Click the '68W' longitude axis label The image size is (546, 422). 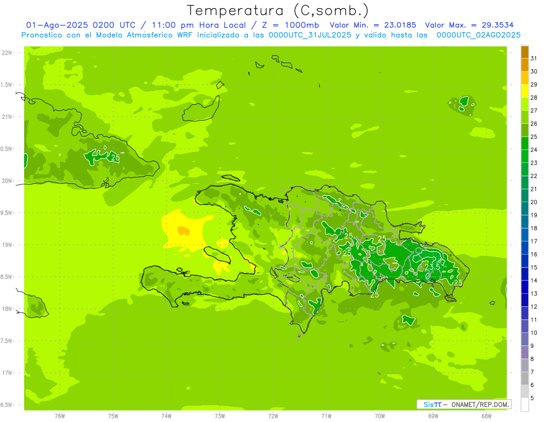tap(486, 416)
